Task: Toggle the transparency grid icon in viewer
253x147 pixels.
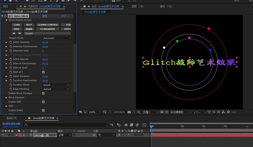Action: coord(166,112)
